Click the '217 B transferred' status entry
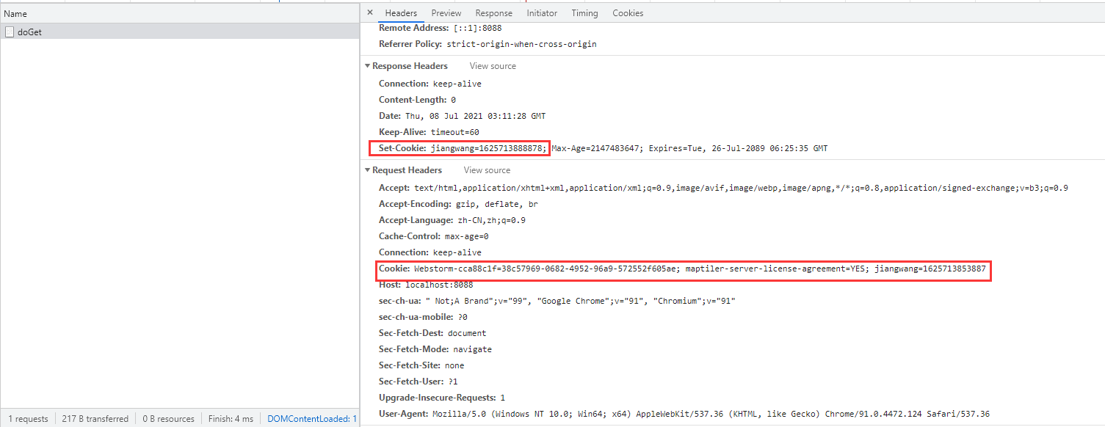 click(95, 419)
